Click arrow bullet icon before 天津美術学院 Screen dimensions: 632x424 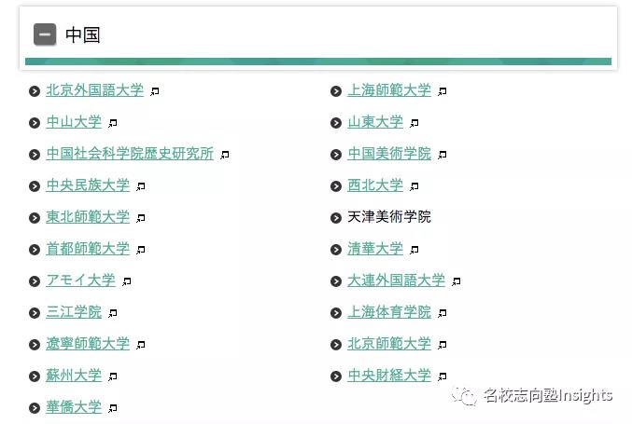(x=336, y=218)
